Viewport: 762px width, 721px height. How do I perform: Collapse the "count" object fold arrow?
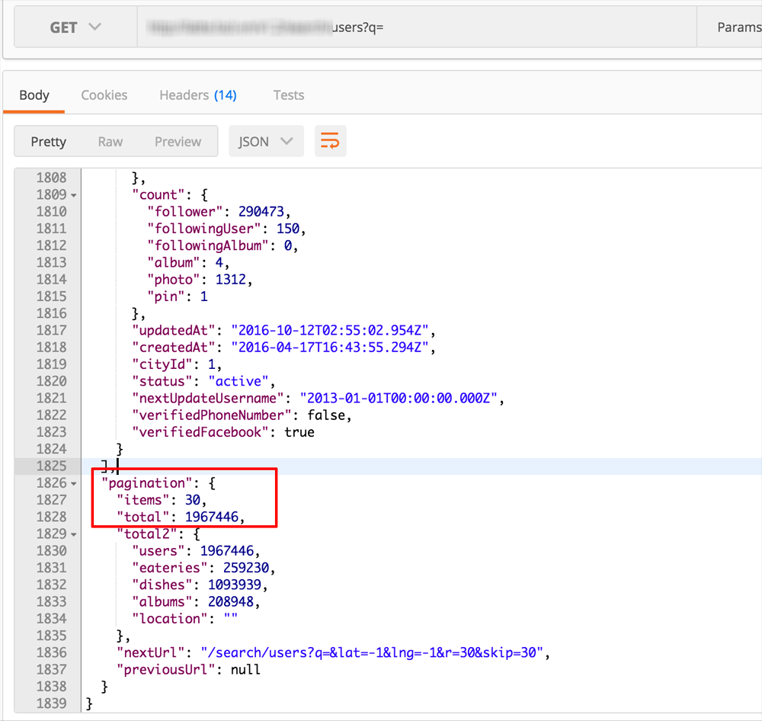pos(73,195)
